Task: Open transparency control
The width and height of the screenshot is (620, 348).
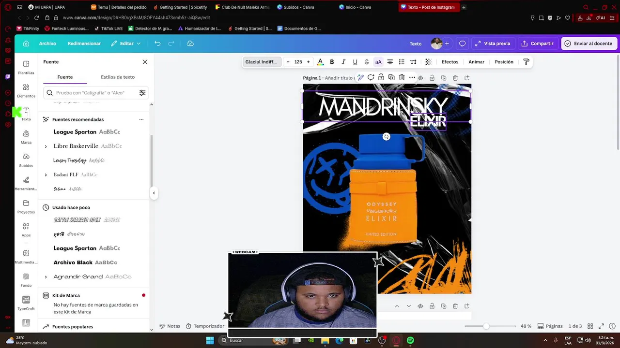Action: (428, 62)
